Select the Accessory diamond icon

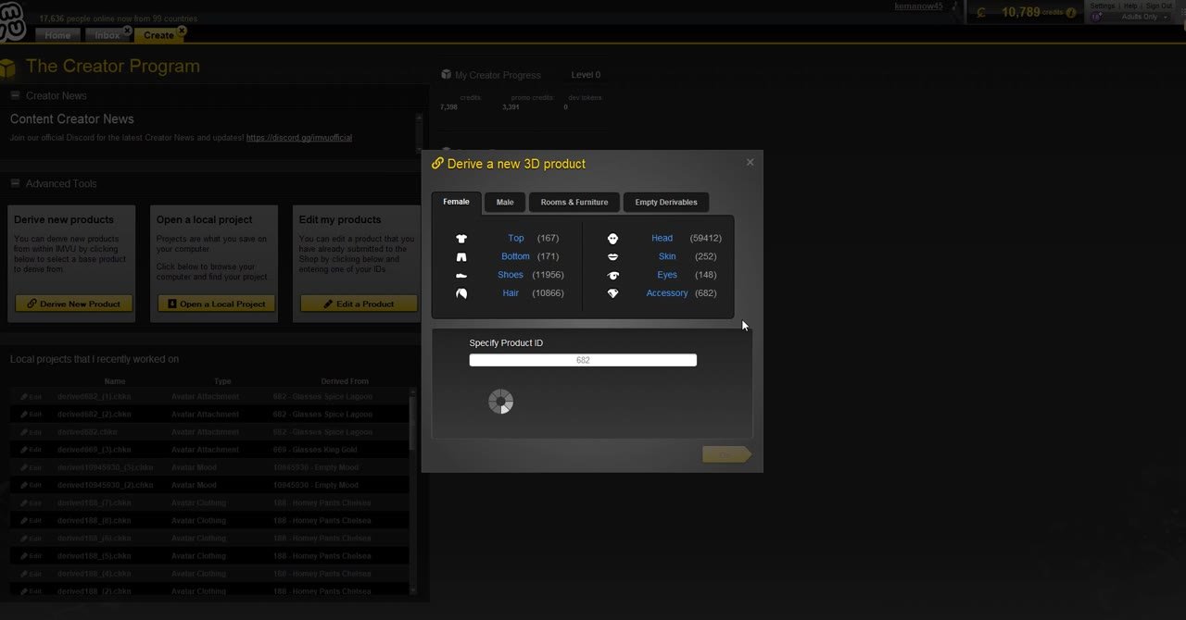[x=612, y=293]
